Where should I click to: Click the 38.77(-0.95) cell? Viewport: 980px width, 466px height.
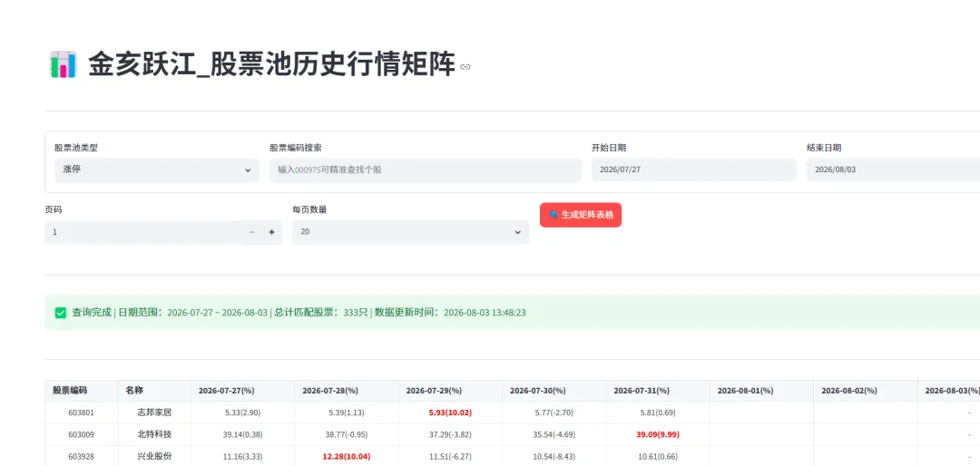[x=347, y=435]
